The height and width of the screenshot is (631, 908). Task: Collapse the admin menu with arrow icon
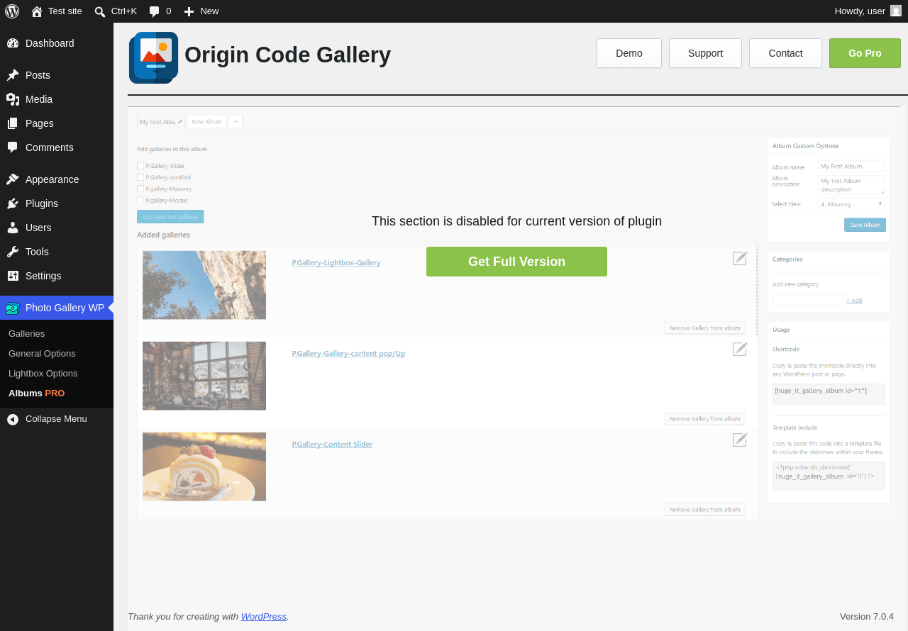(13, 419)
